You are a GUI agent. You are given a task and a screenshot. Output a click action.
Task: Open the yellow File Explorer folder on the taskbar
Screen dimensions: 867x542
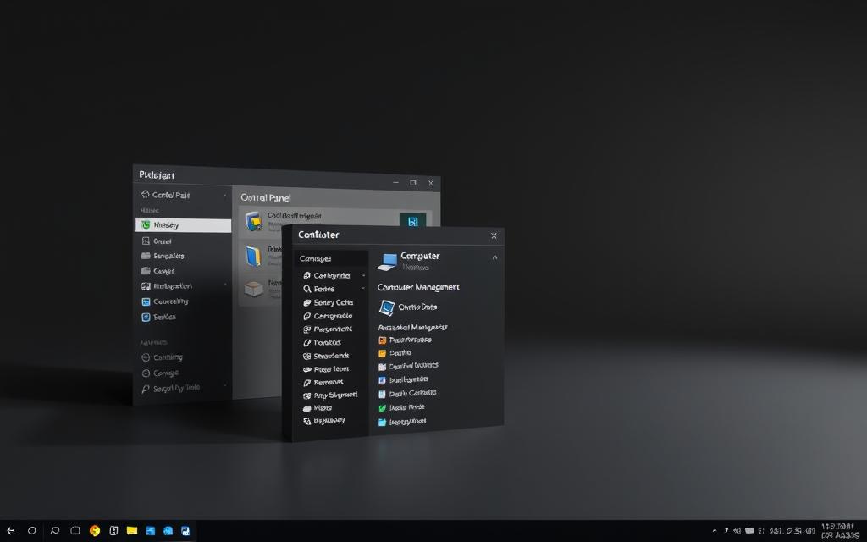pyautogui.click(x=131, y=531)
